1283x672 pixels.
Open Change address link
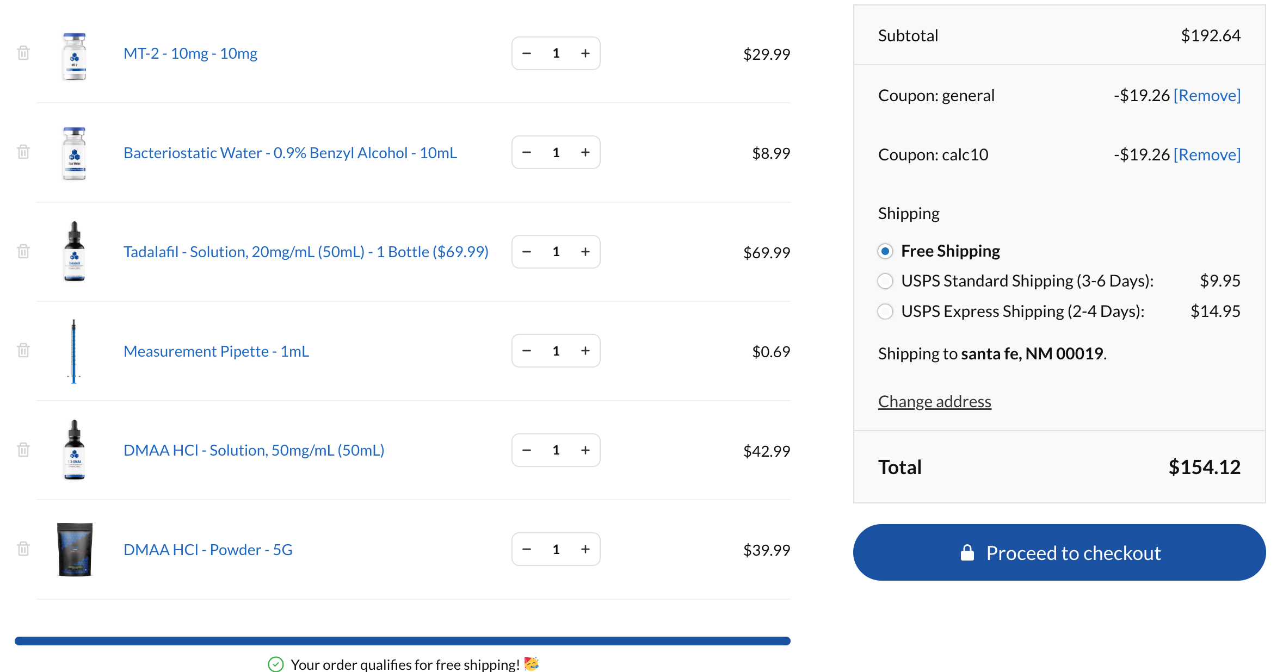[934, 402]
